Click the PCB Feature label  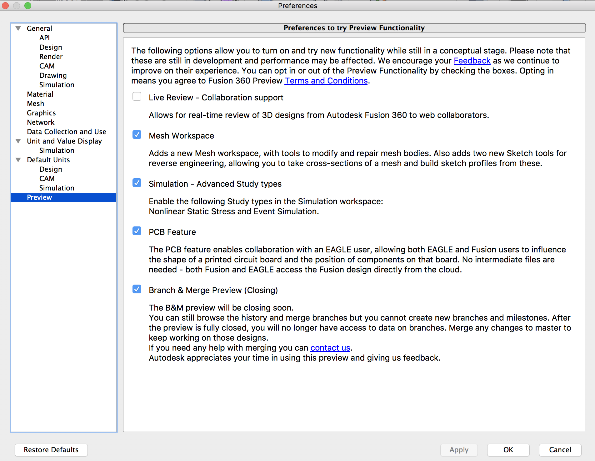pyautogui.click(x=172, y=232)
